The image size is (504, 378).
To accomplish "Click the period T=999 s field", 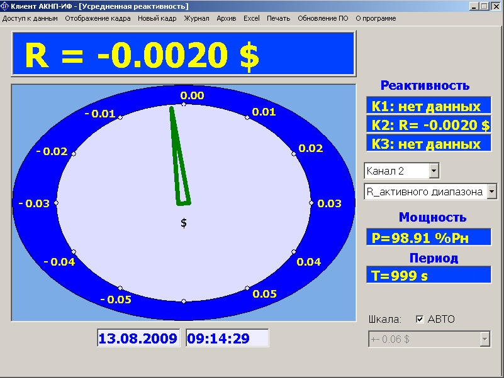I will [428, 276].
